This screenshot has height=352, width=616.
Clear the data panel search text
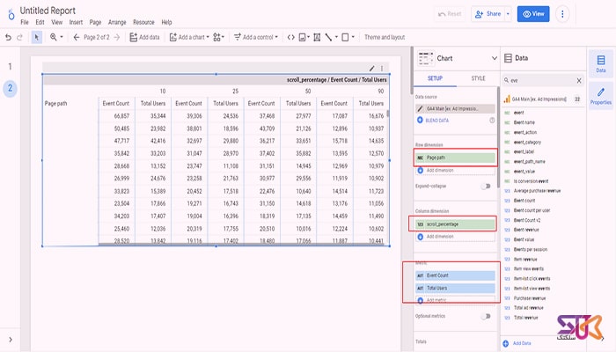[579, 81]
